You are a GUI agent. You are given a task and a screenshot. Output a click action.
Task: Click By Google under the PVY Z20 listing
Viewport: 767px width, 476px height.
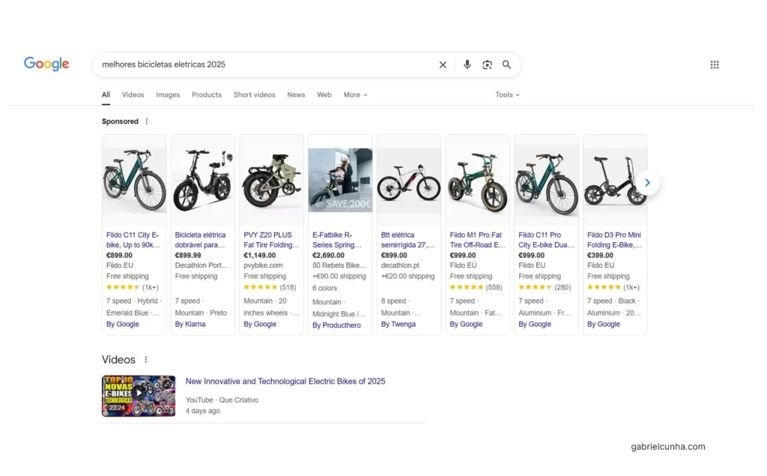click(x=260, y=324)
